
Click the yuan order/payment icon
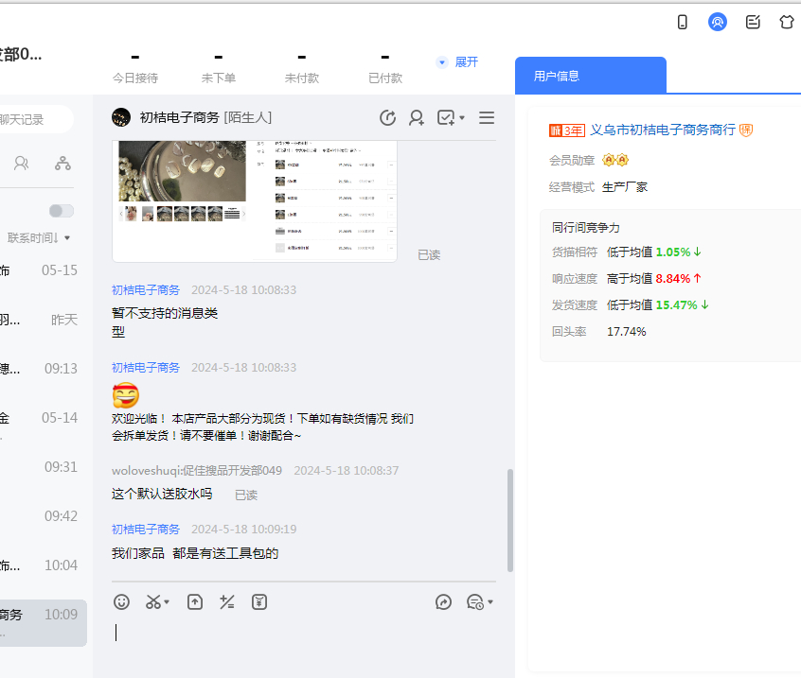(x=259, y=601)
